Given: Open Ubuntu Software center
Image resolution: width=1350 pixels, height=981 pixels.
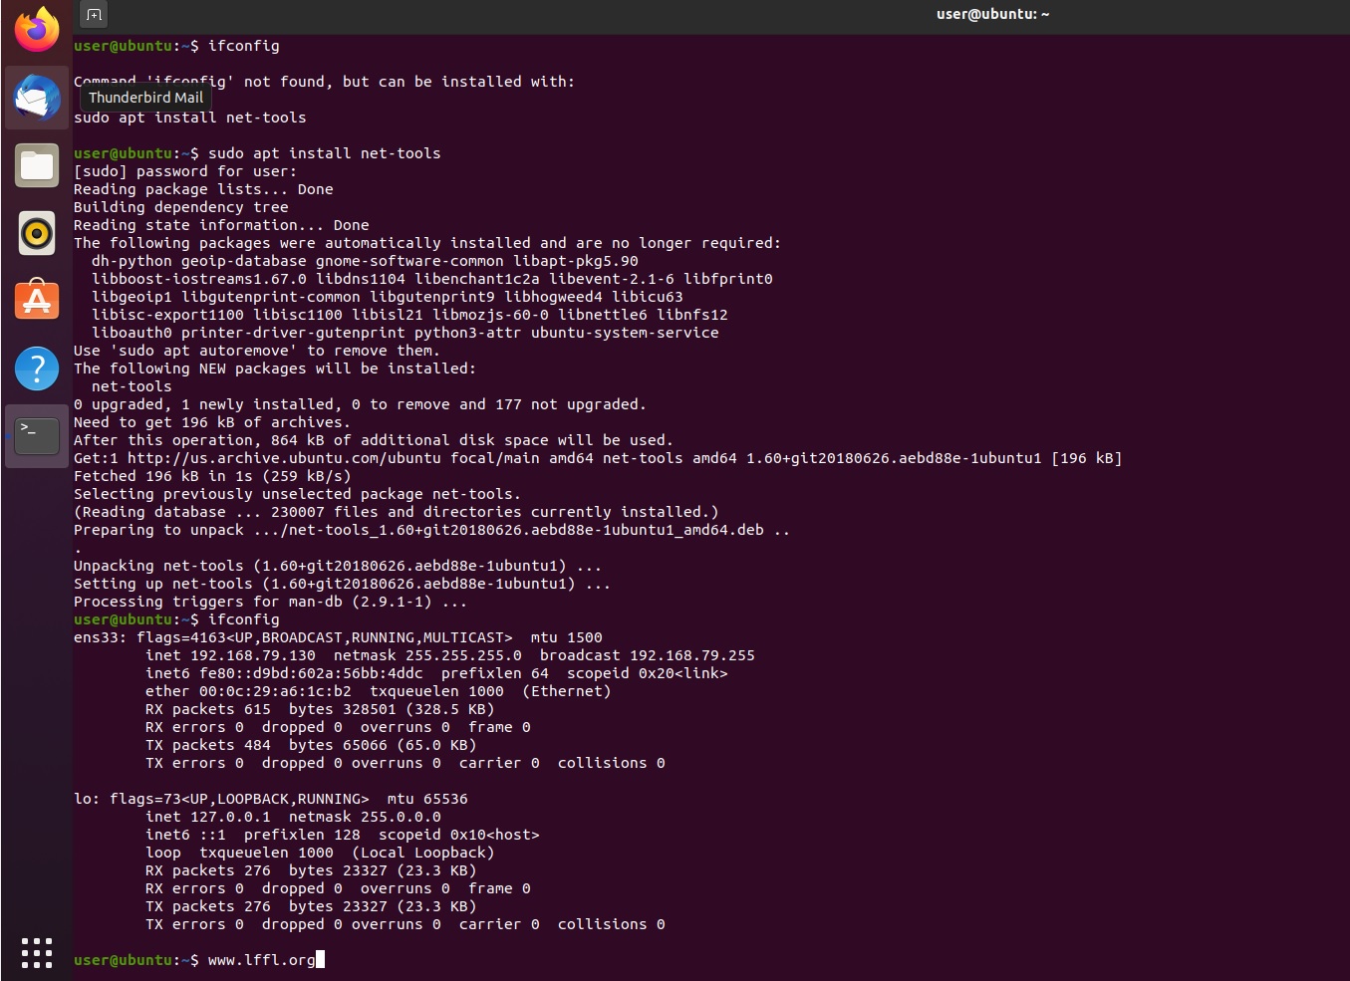Looking at the screenshot, I should (x=36, y=300).
